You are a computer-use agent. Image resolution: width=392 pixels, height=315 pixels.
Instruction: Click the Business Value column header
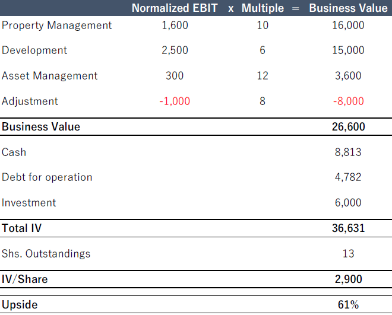coord(348,8)
